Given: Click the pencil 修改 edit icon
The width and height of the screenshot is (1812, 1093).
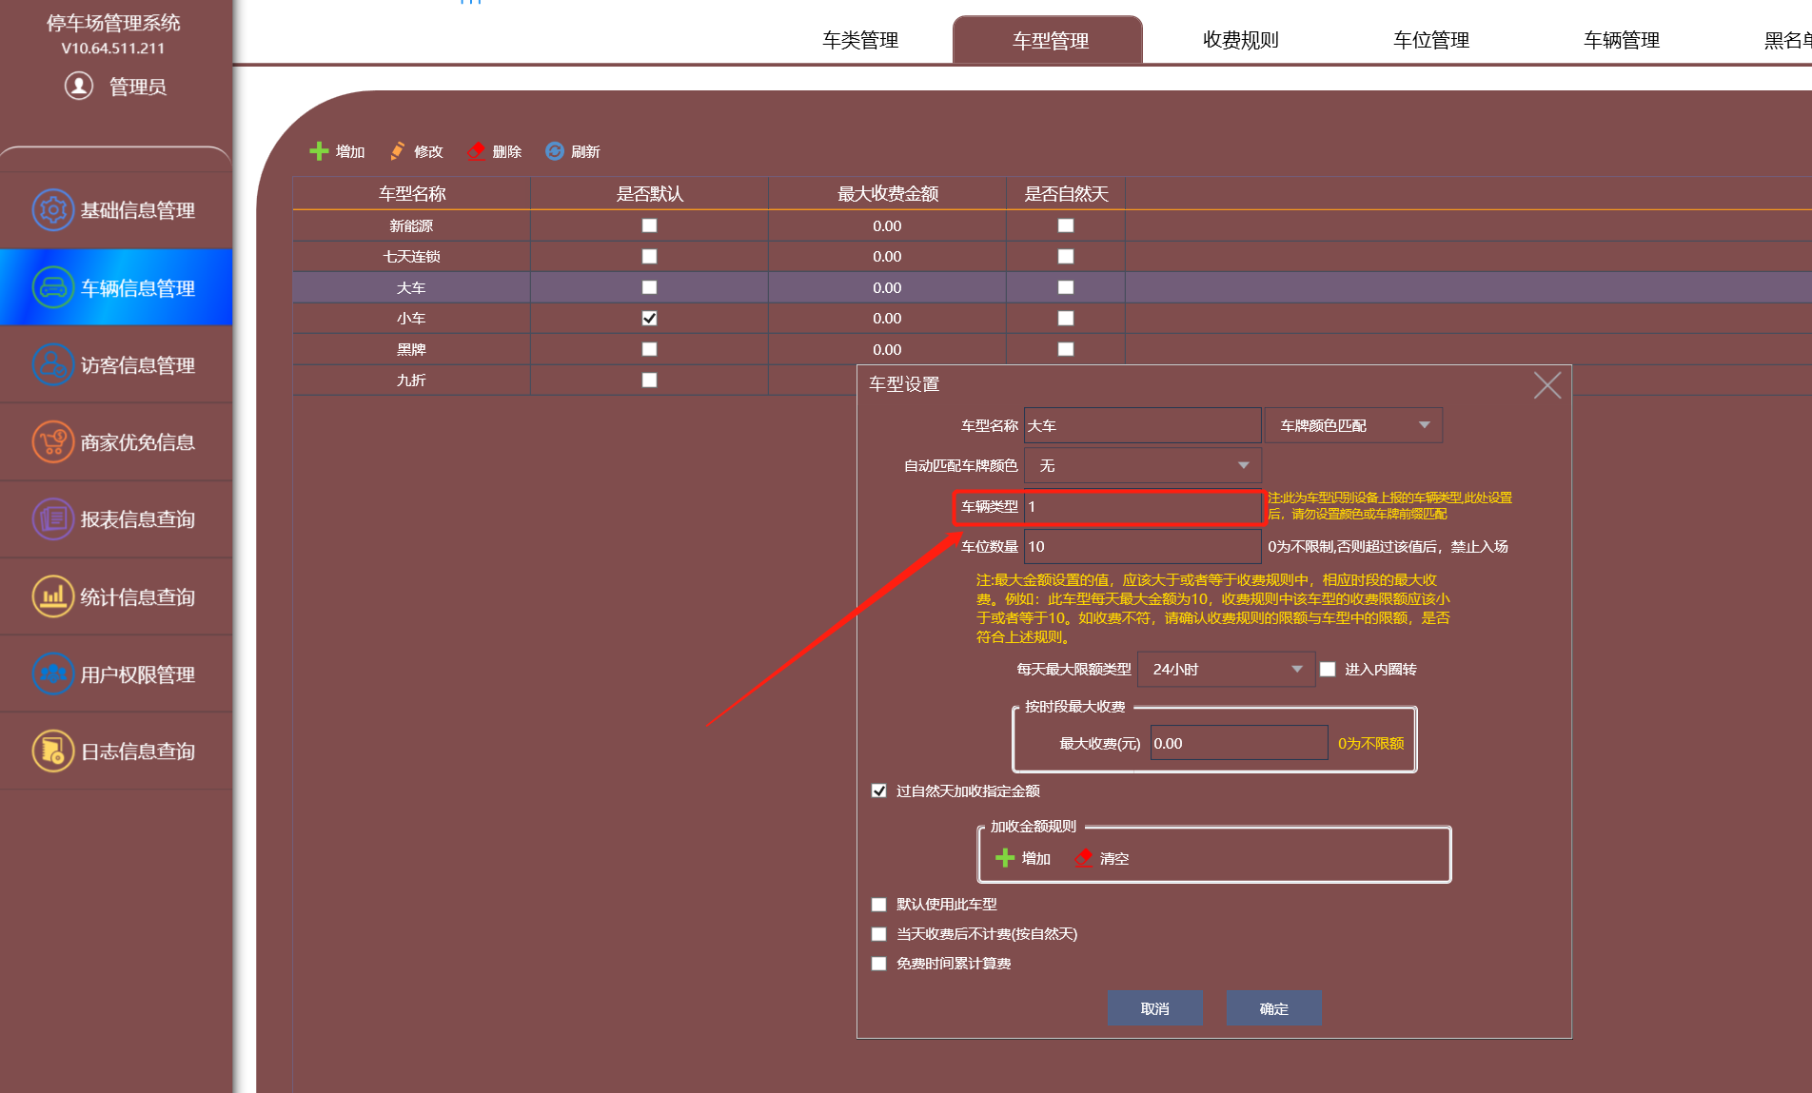Looking at the screenshot, I should [x=398, y=151].
